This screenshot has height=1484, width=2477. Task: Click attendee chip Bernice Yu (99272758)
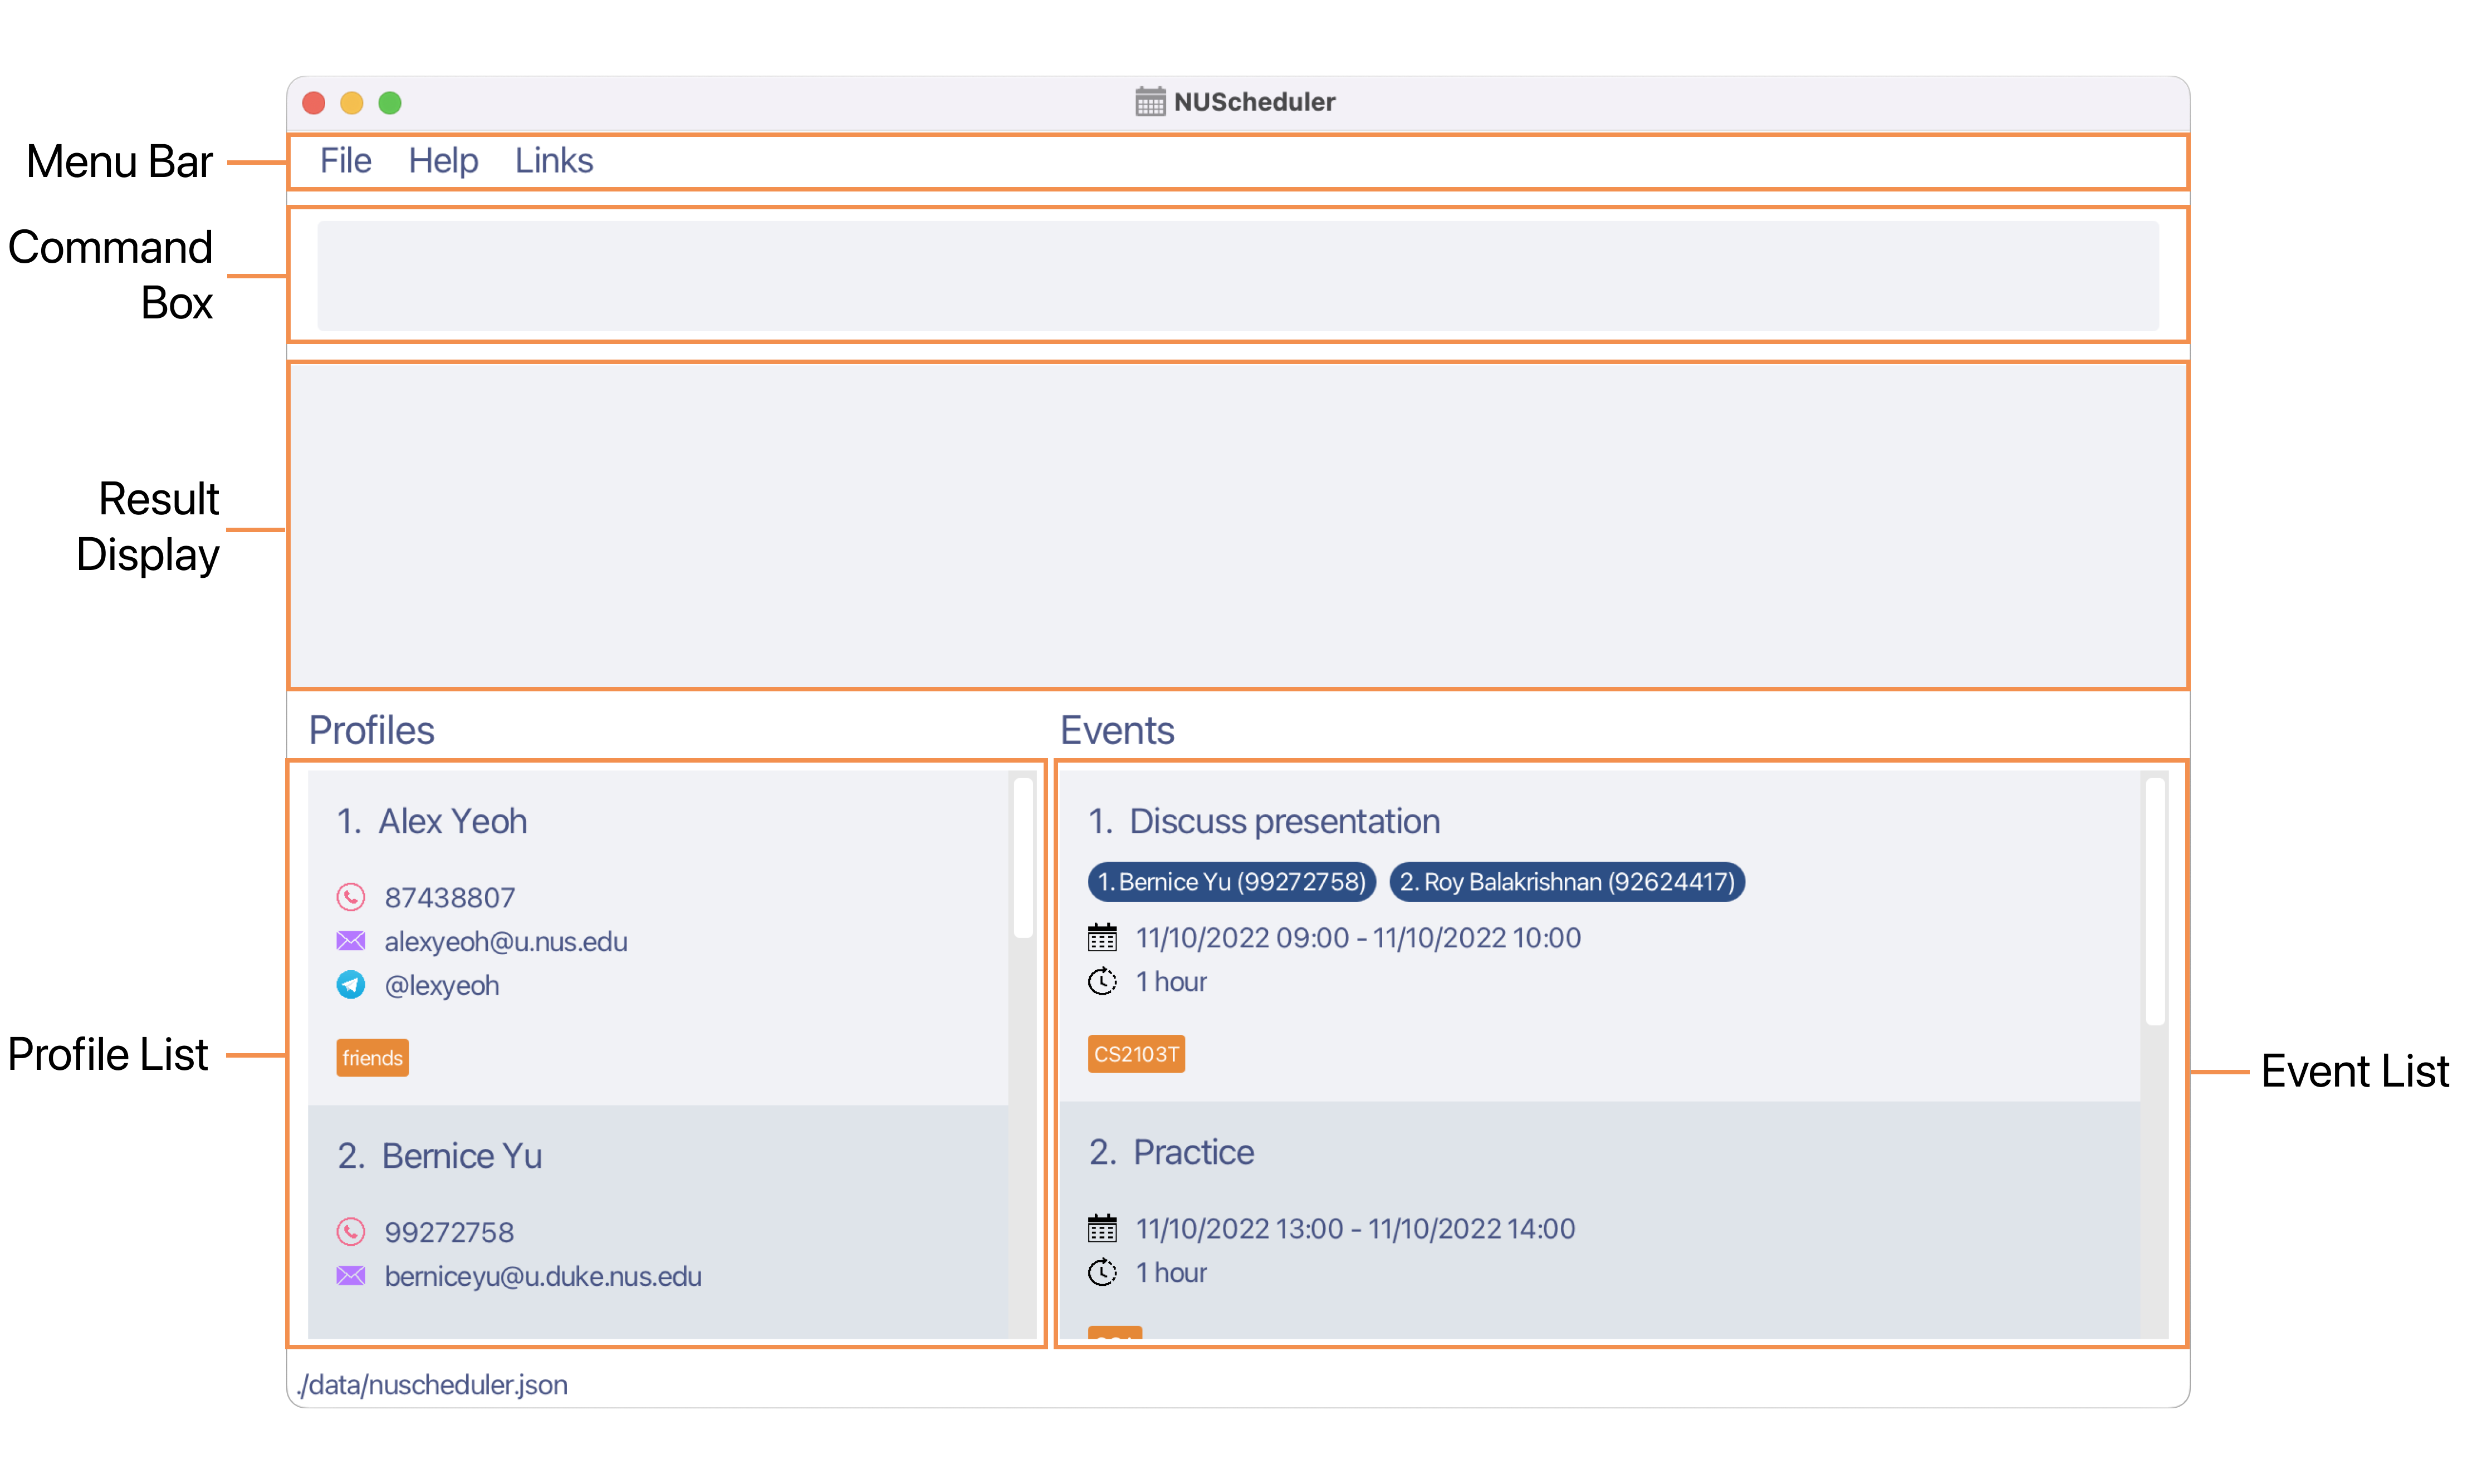pos(1231,881)
